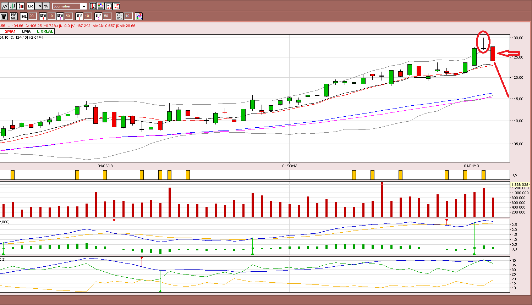Toggle LIN linear scale
Screen dimensions: 532x305
click(38, 6)
